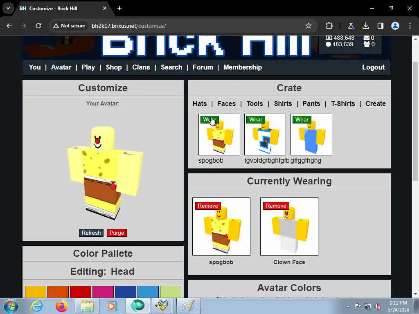Viewport: 419px width, 314px height.
Task: Click the bucks currency icon showing 483,648
Action: (329, 38)
